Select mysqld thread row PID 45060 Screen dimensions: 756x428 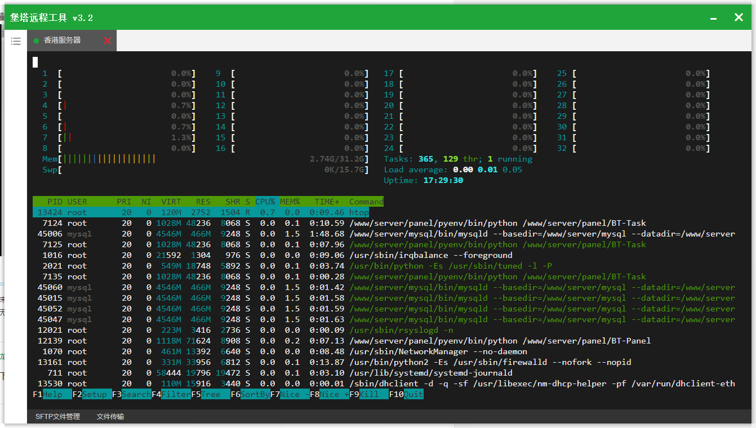[384, 287]
